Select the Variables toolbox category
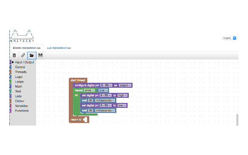 pos(21,106)
